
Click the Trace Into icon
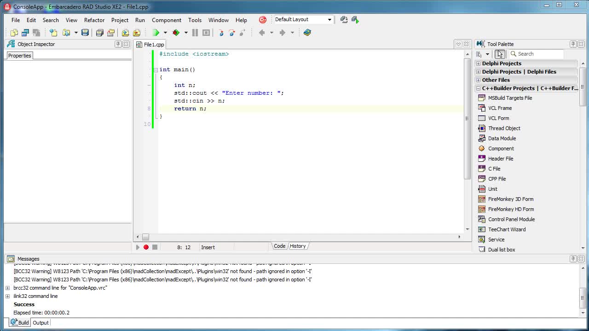pyautogui.click(x=221, y=33)
